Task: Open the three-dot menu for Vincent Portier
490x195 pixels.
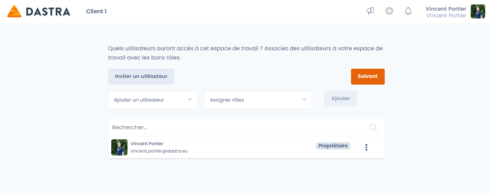Action: 366,147
